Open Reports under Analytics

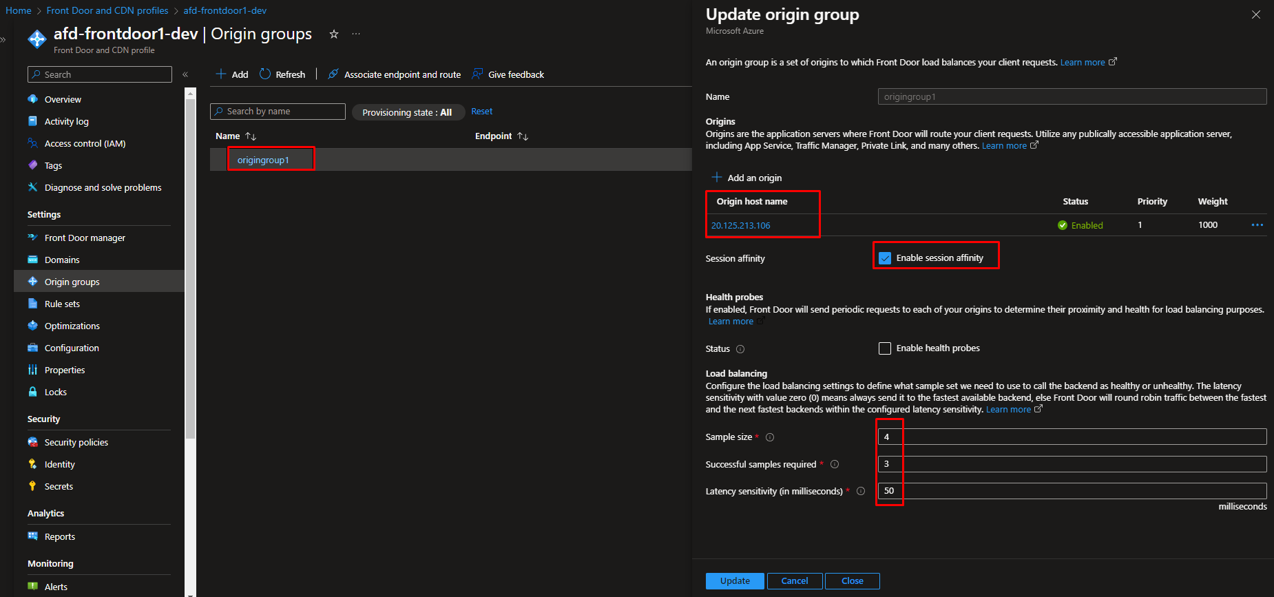[59, 536]
